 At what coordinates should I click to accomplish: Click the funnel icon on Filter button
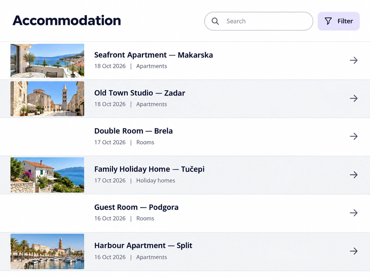(328, 21)
